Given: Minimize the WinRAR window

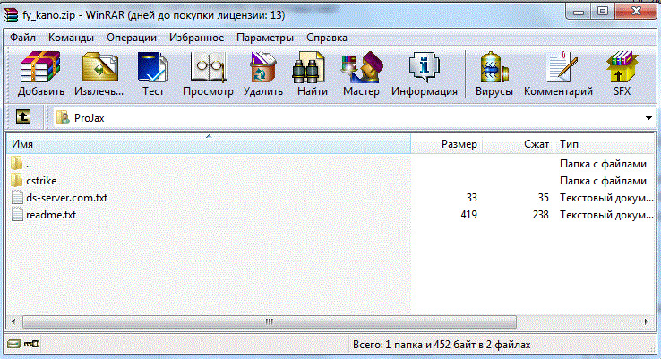Looking at the screenshot, I should [x=579, y=12].
